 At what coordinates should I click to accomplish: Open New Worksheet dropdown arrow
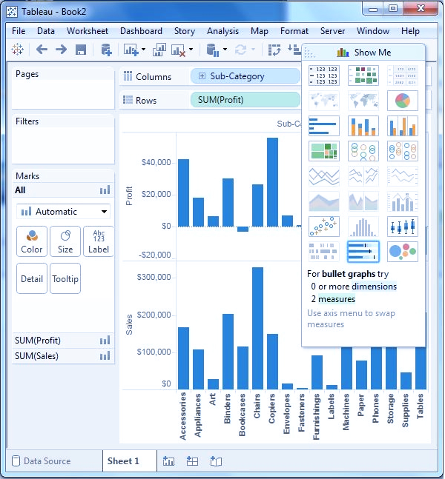[143, 50]
